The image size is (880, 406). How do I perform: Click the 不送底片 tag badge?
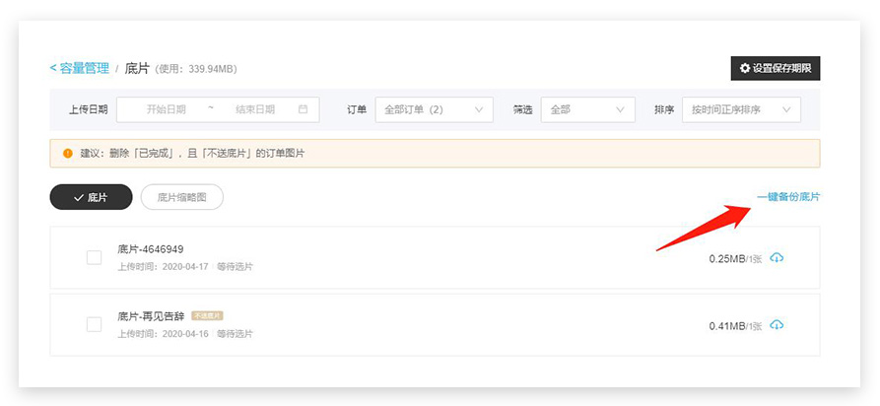pyautogui.click(x=207, y=316)
